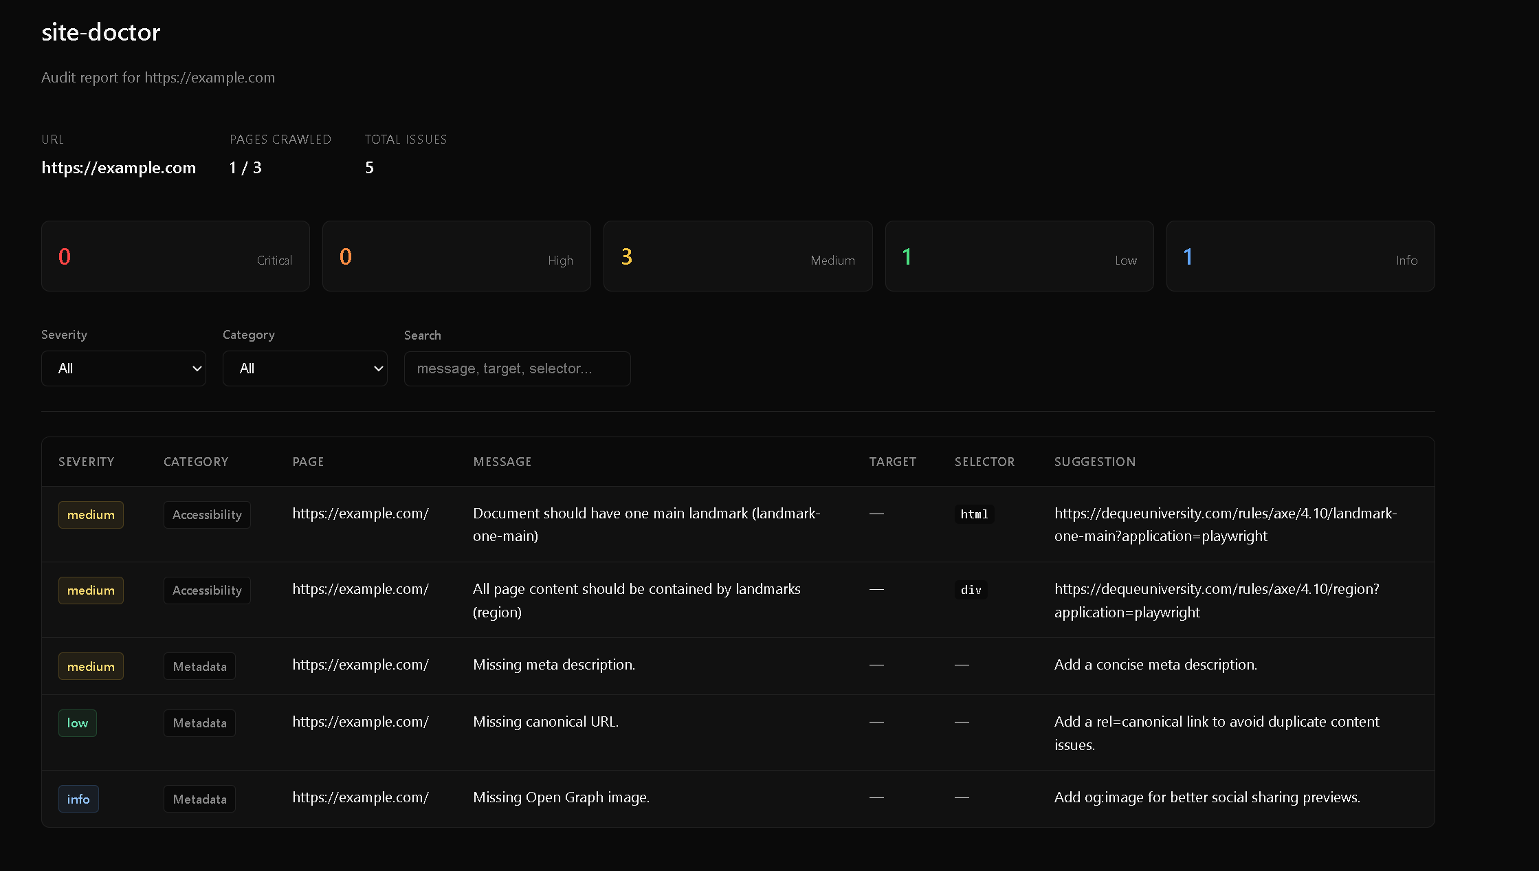This screenshot has height=871, width=1539.
Task: Focus the Search field for message, target, selector
Action: click(518, 368)
